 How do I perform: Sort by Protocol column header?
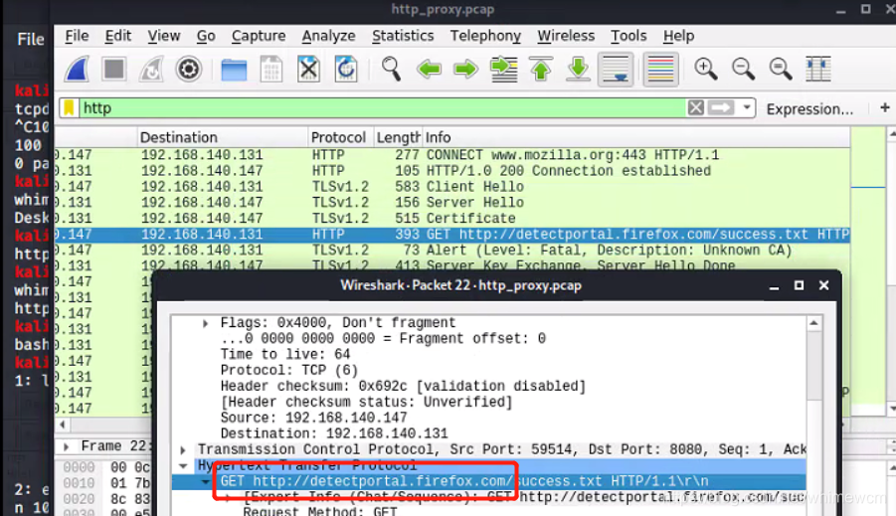pyautogui.click(x=340, y=137)
